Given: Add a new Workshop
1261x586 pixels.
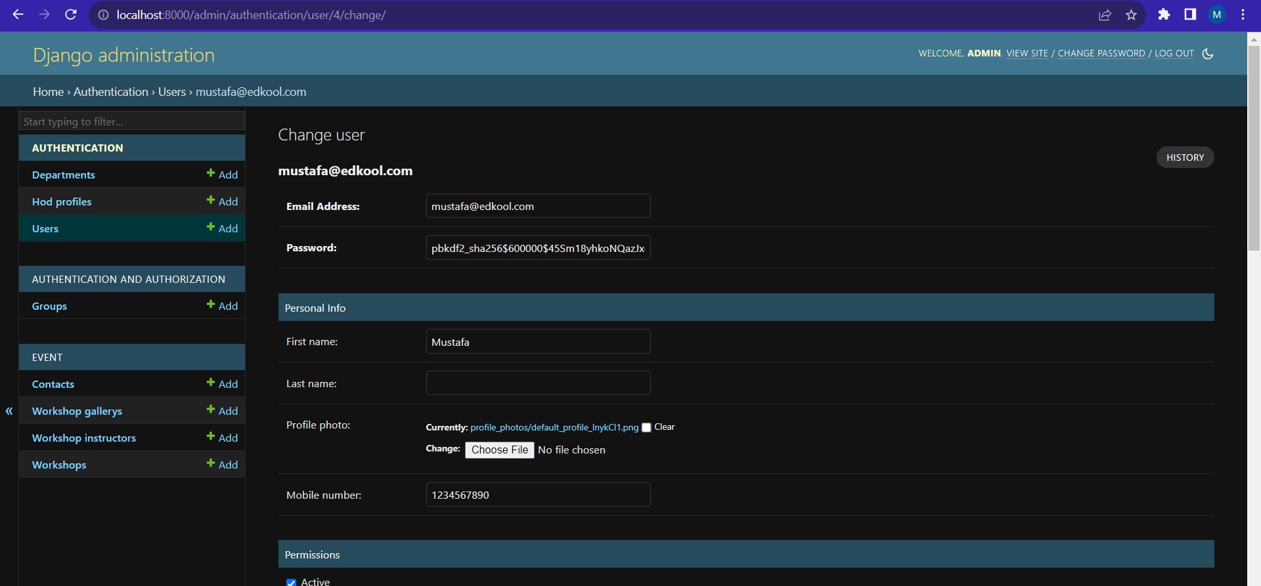Looking at the screenshot, I should pos(222,465).
